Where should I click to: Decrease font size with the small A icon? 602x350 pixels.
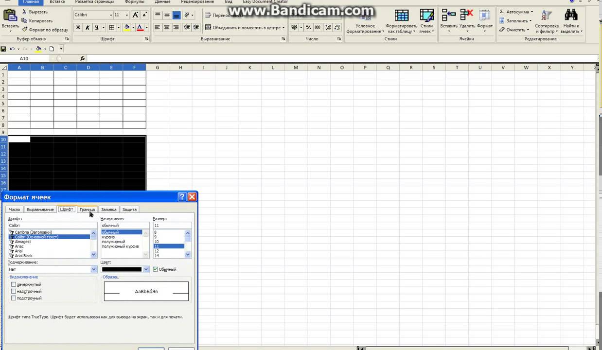144,15
